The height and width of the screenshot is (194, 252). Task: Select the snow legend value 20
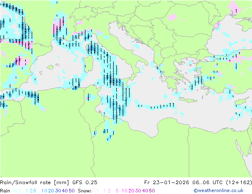coord(131,191)
